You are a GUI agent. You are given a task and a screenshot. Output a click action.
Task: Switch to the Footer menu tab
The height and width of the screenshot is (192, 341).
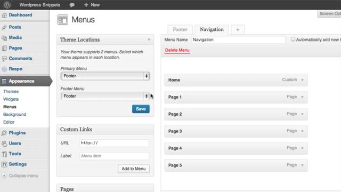(180, 30)
